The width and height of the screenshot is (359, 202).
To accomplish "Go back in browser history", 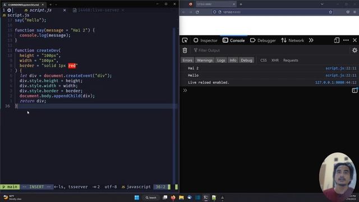I will [x=183, y=12].
